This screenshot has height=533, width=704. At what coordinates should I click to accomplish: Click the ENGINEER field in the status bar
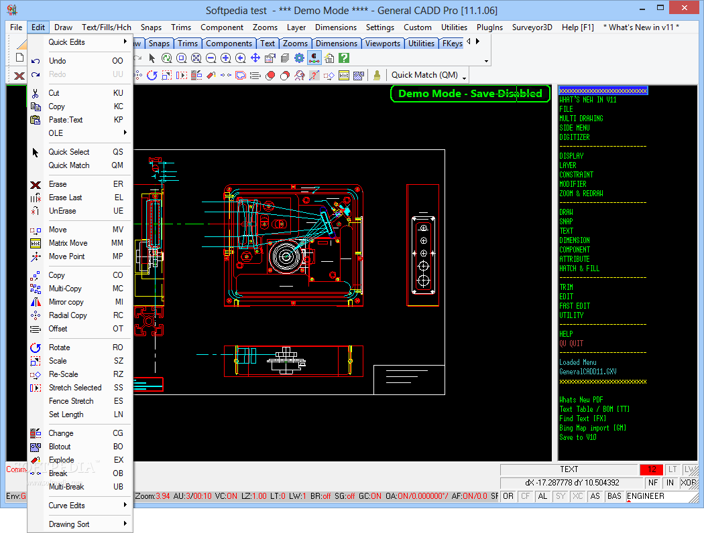(659, 496)
